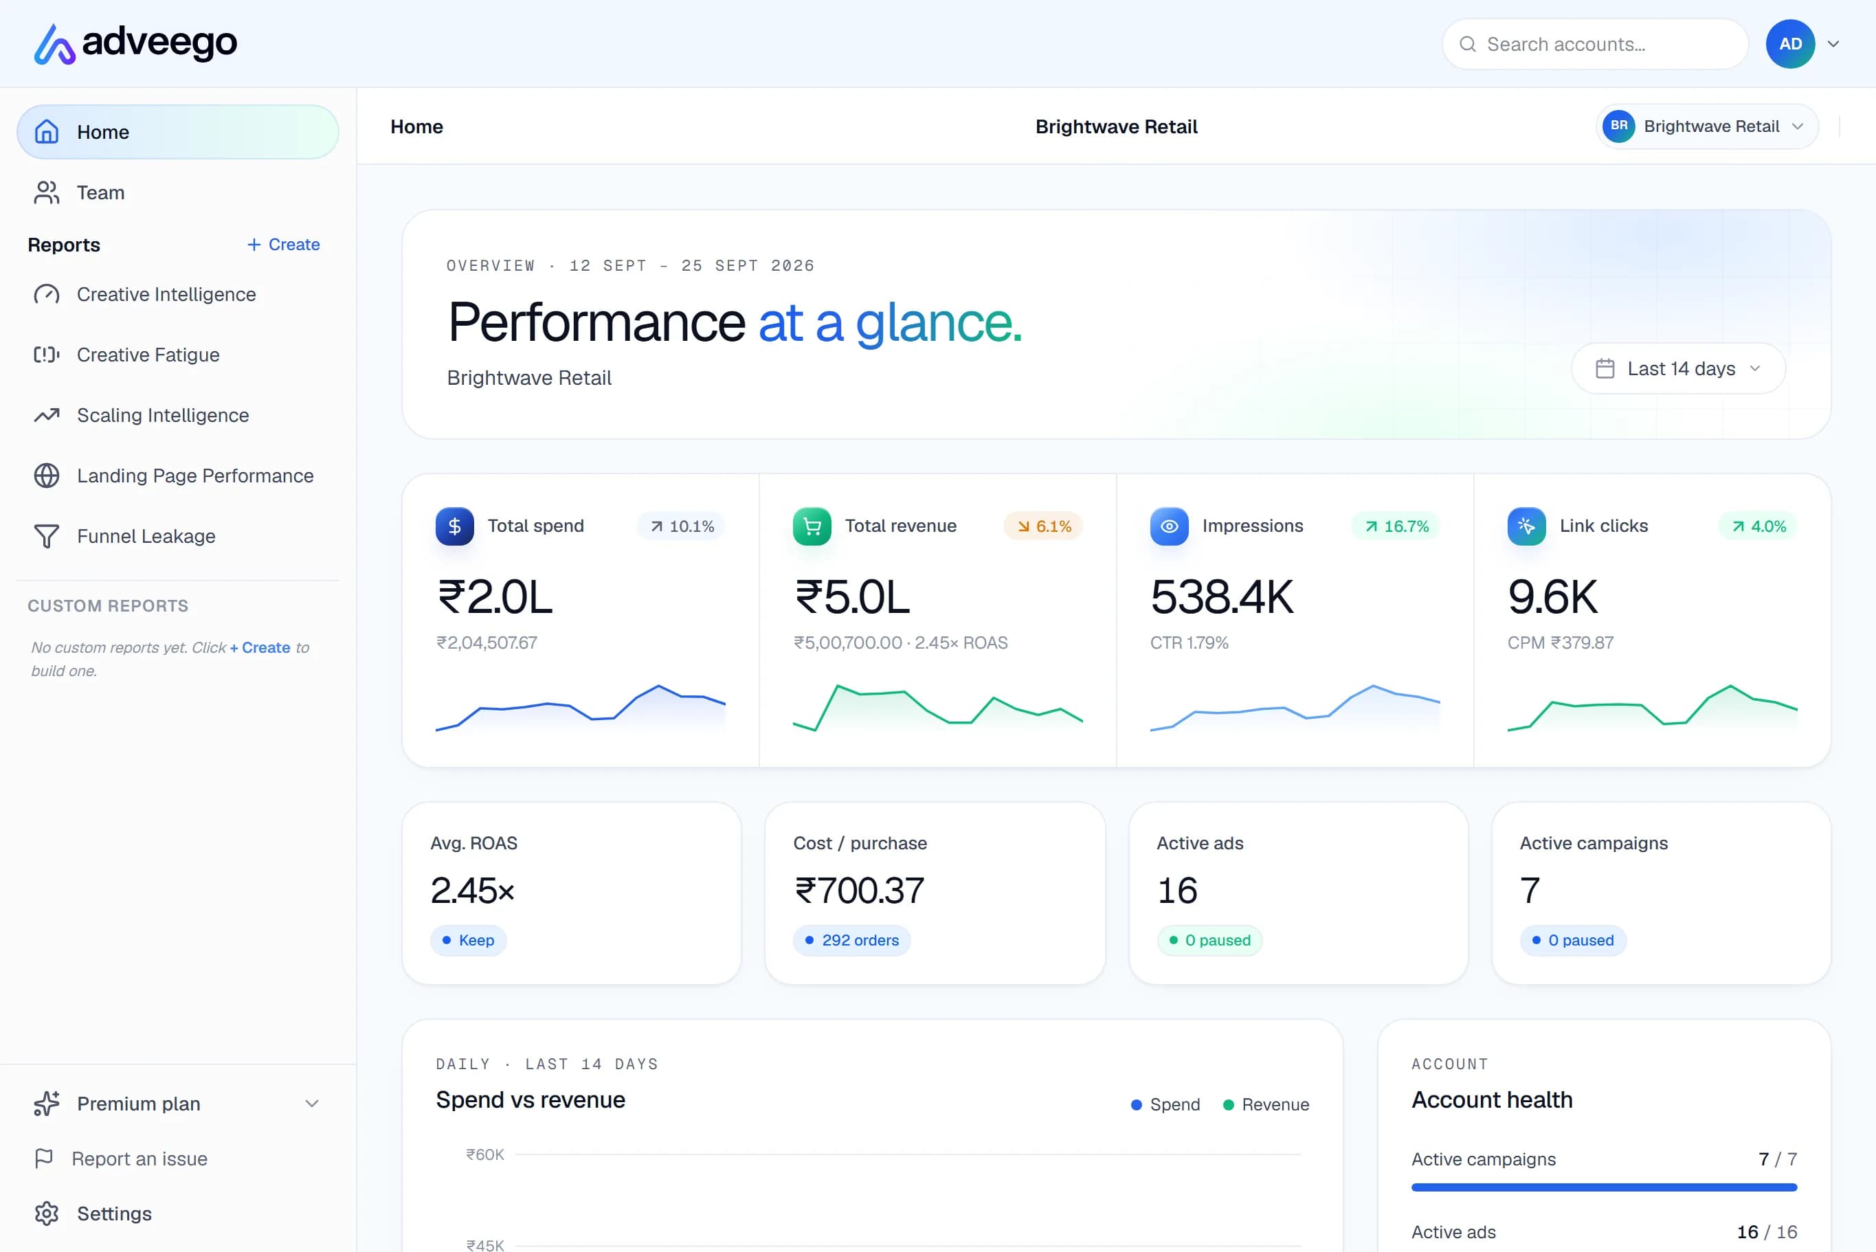Open the Team page in sidebar
1876x1252 pixels.
click(x=177, y=192)
